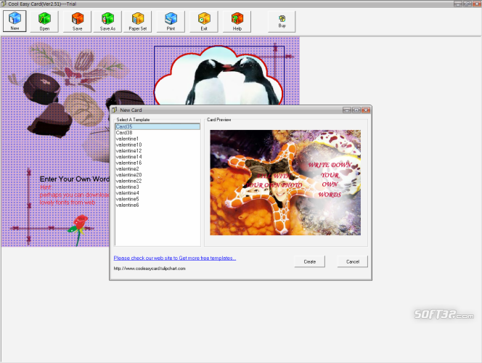Open Paper Set settings icon
The height and width of the screenshot is (363, 482).
coord(138,21)
